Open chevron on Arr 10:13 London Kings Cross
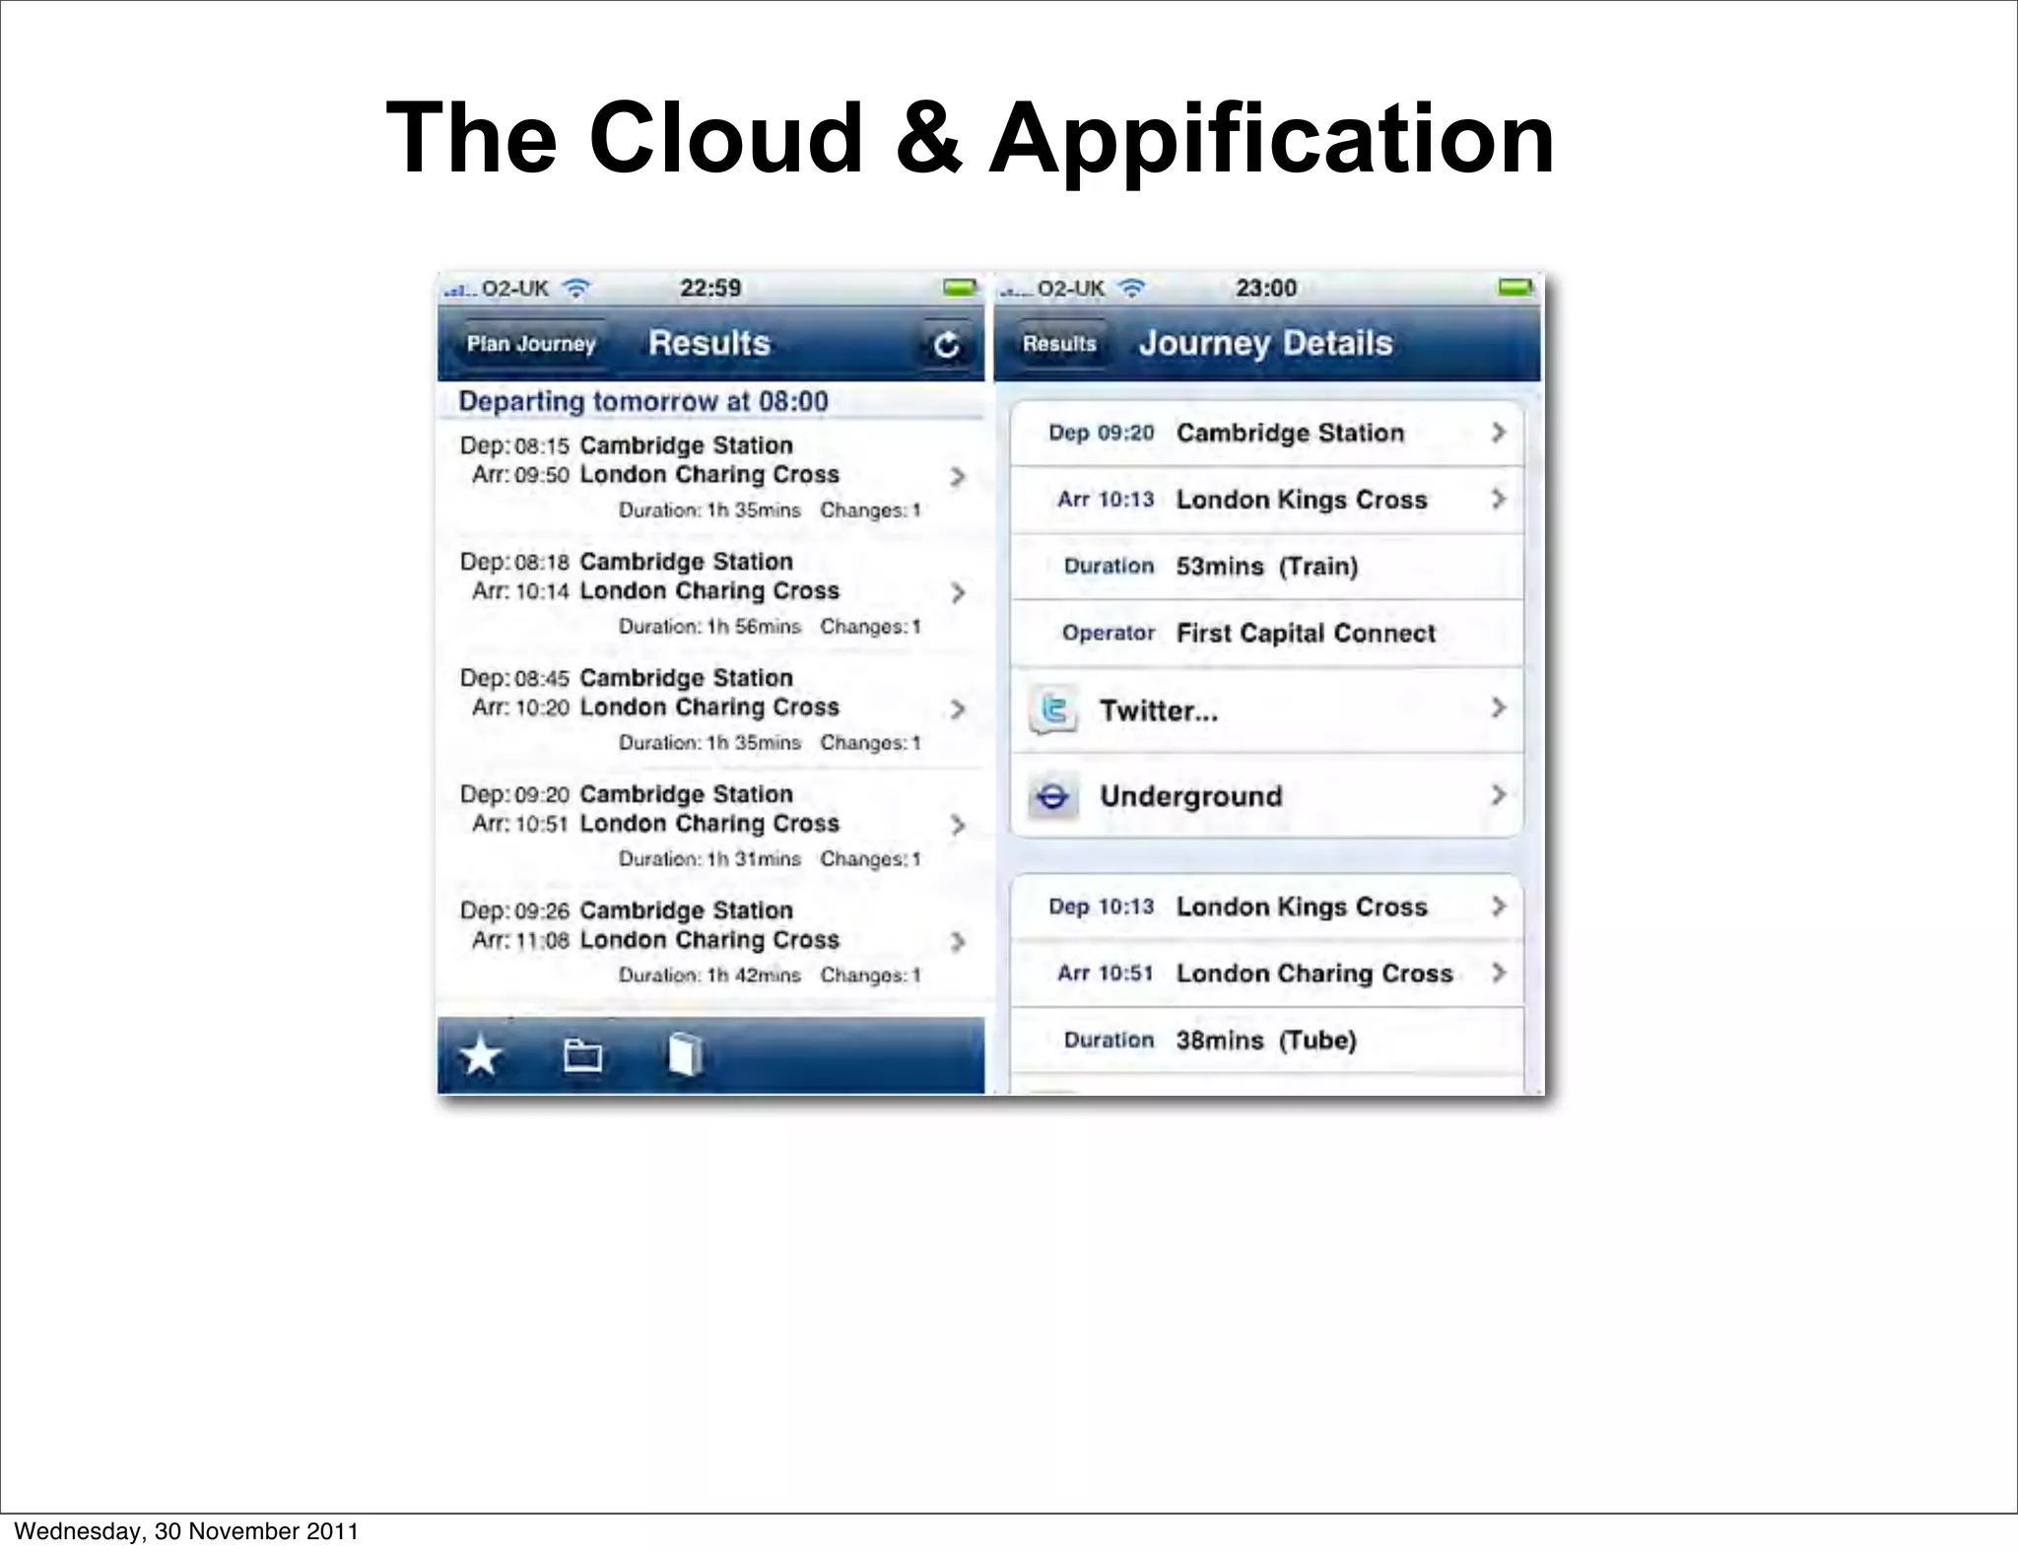The image size is (2018, 1553). 1499,500
